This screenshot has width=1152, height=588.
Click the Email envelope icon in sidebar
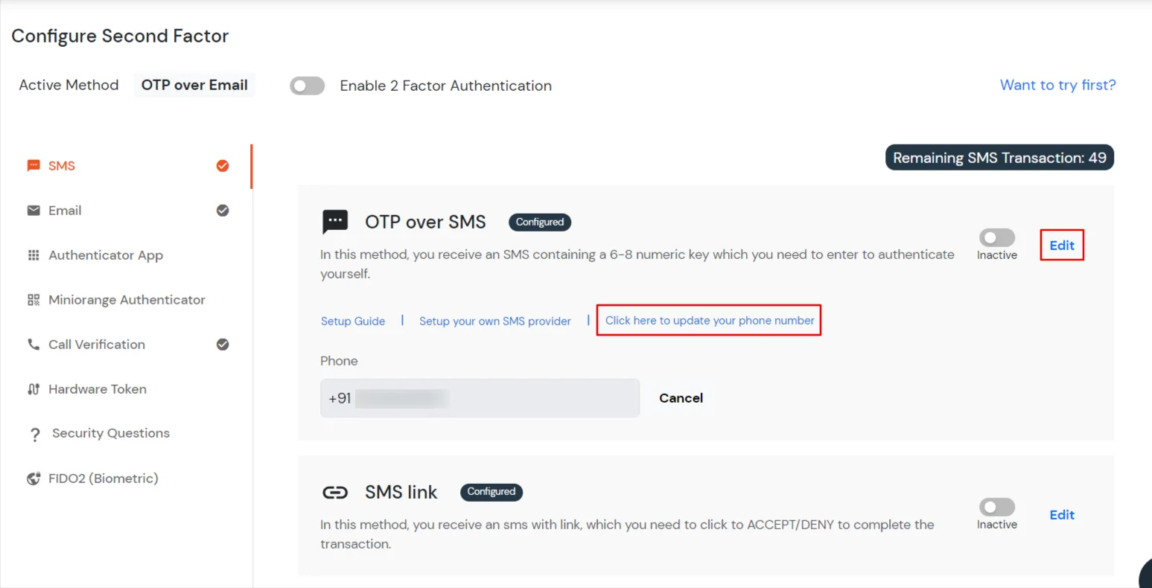tap(34, 210)
